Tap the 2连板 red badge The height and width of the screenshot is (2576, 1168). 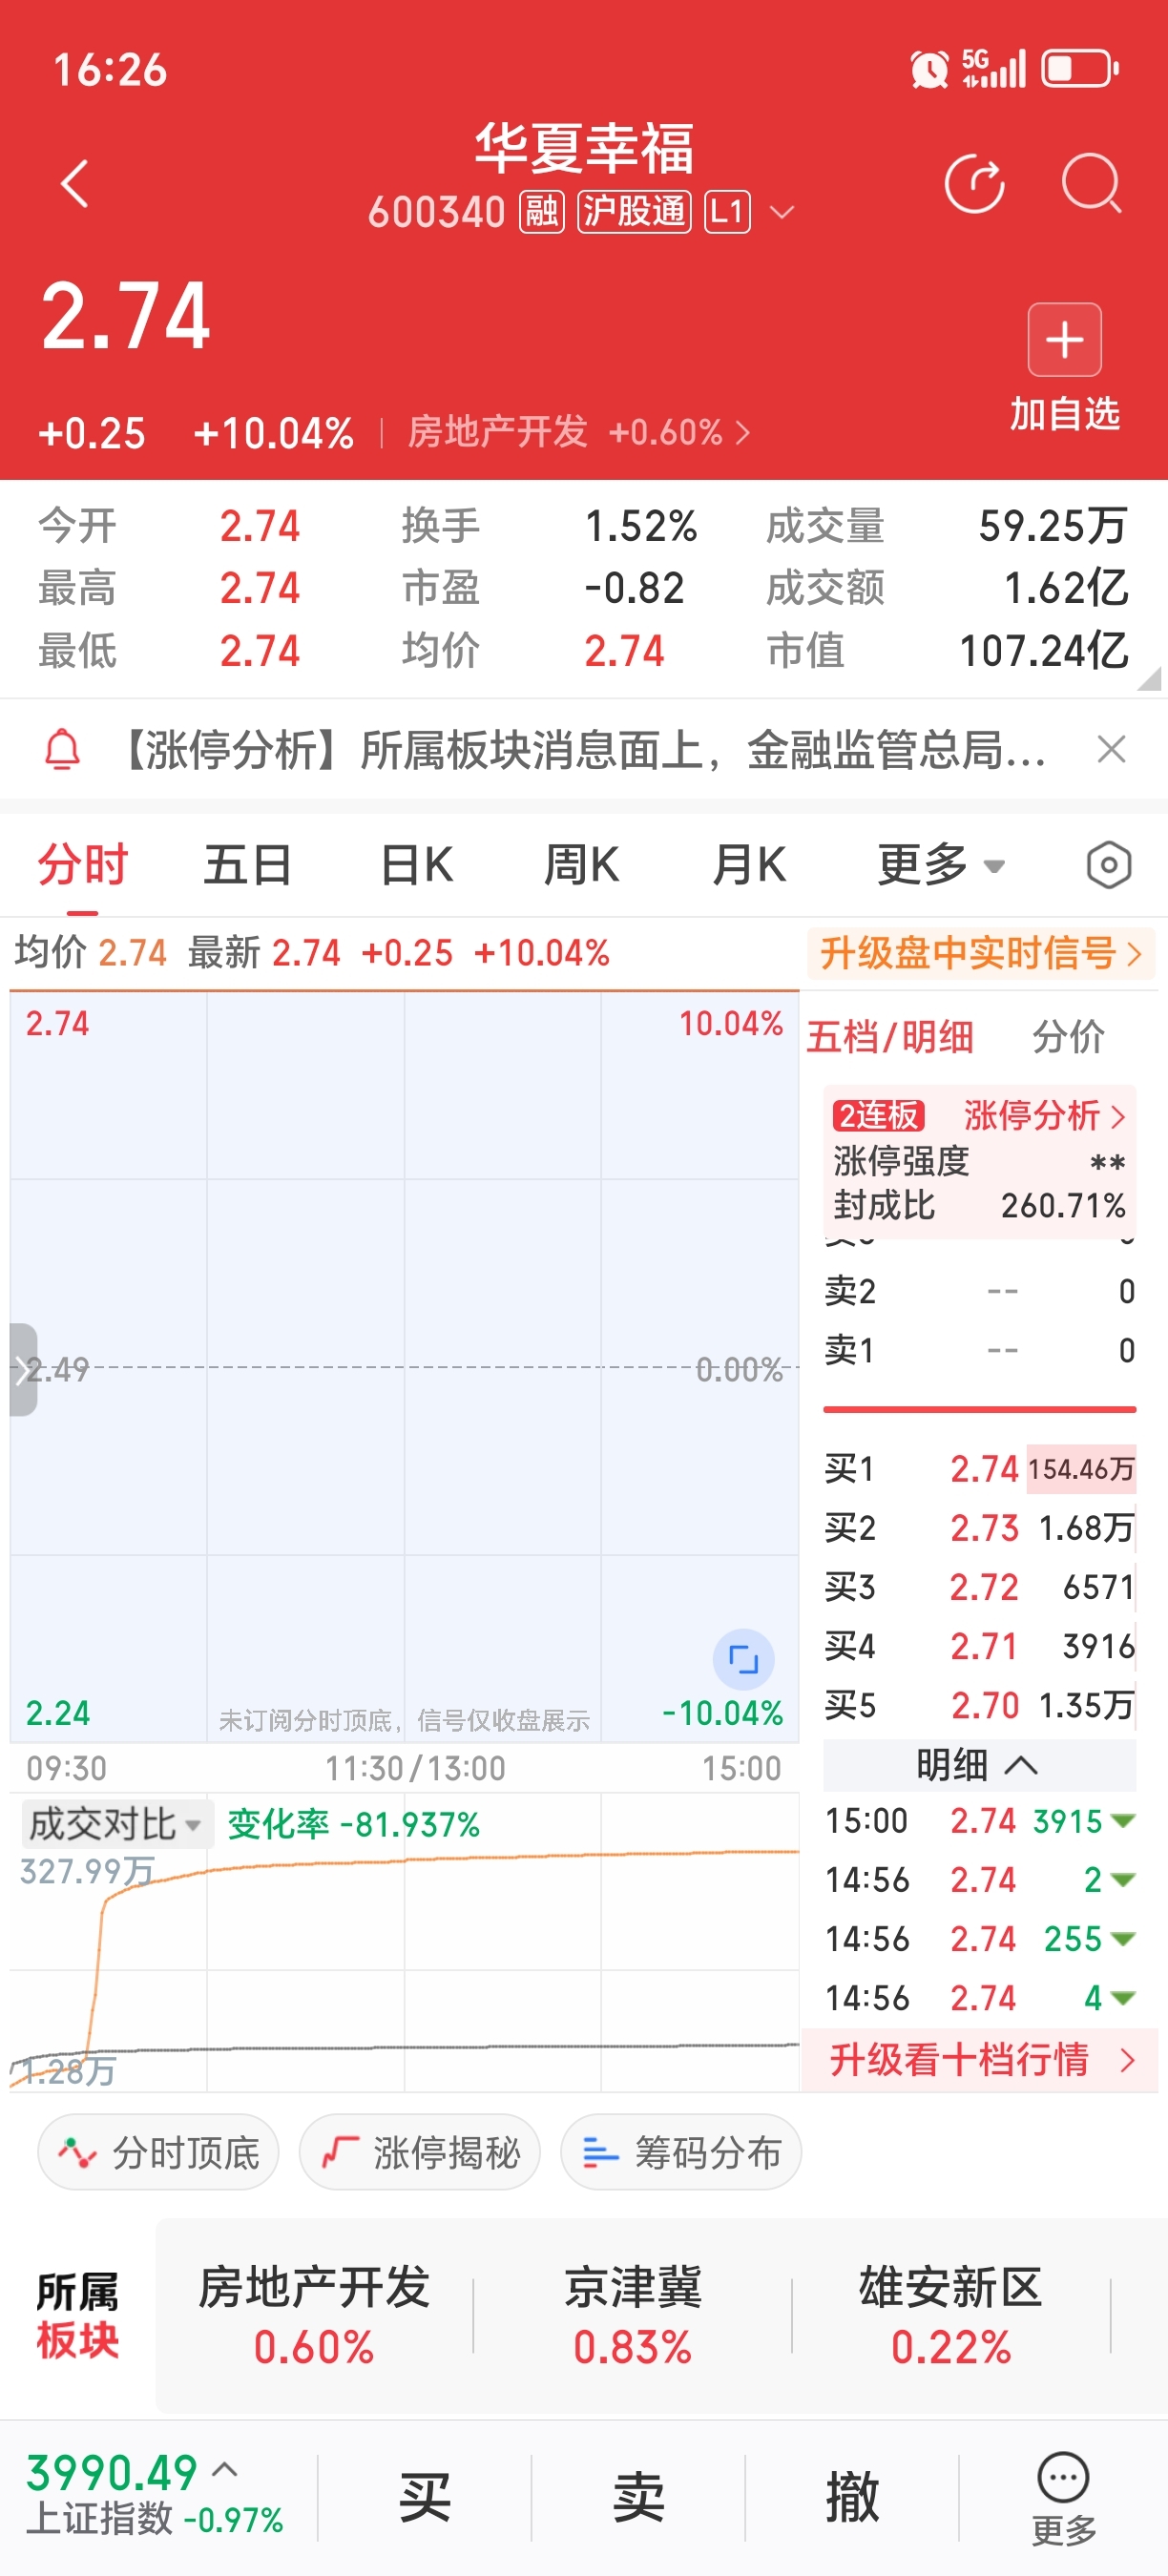point(879,1115)
